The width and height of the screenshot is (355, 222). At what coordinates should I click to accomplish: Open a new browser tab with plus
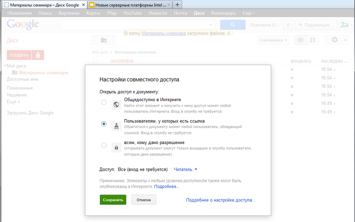point(177,5)
